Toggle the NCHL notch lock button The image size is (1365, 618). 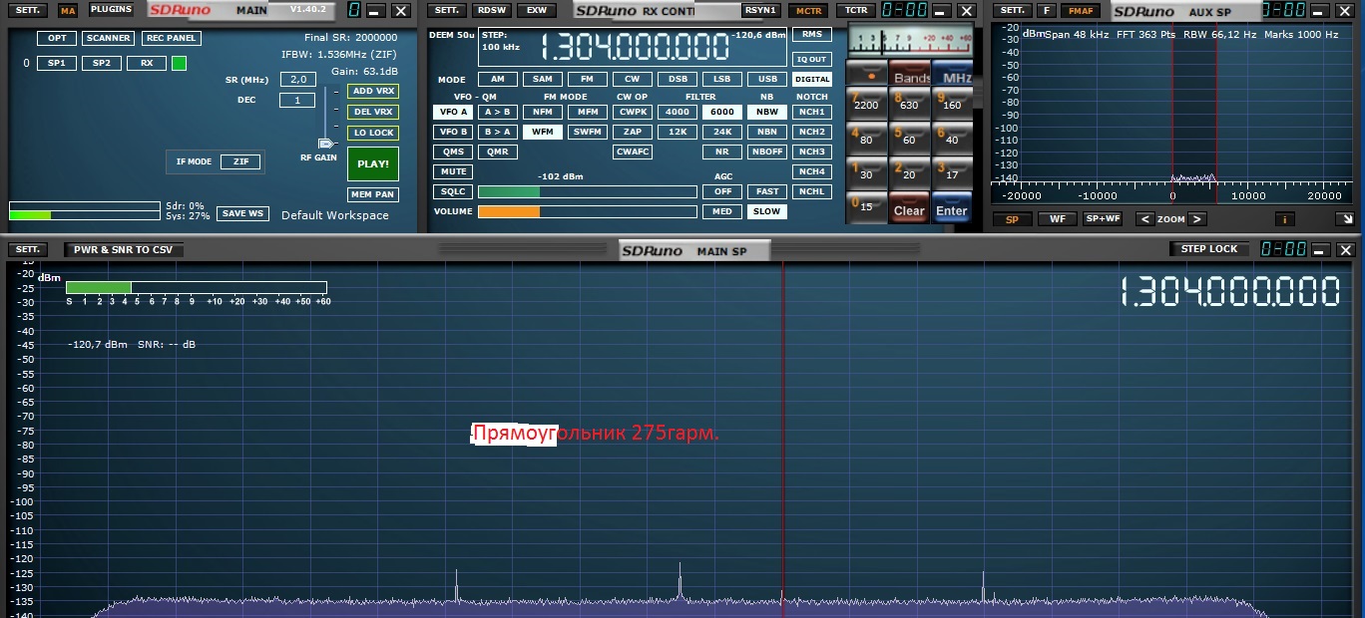[x=811, y=191]
